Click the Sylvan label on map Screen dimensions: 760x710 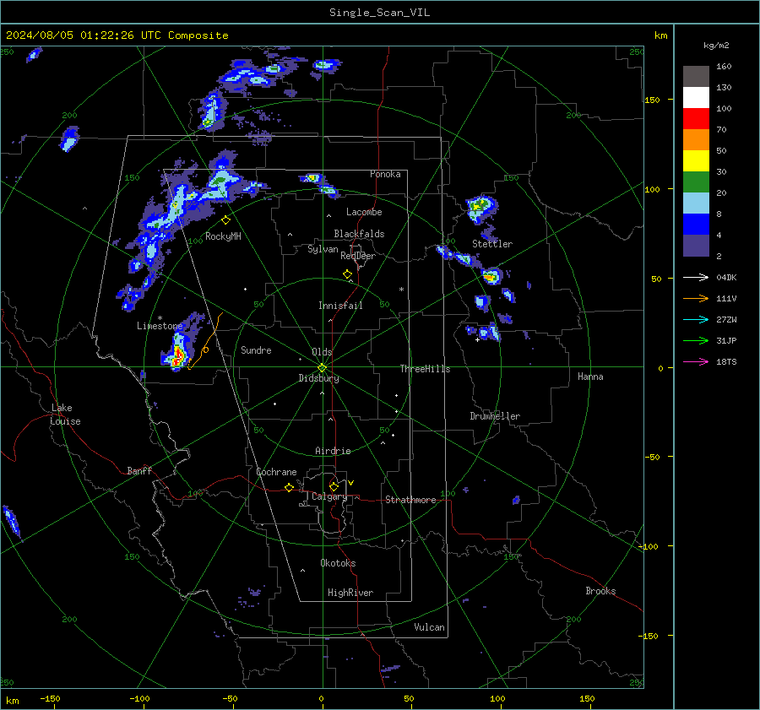pyautogui.click(x=323, y=250)
